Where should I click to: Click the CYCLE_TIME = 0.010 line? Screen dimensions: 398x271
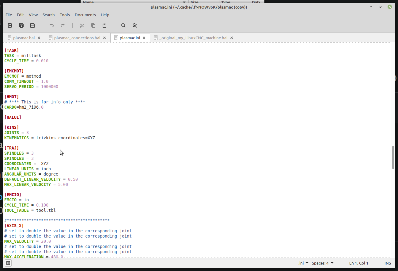26,61
